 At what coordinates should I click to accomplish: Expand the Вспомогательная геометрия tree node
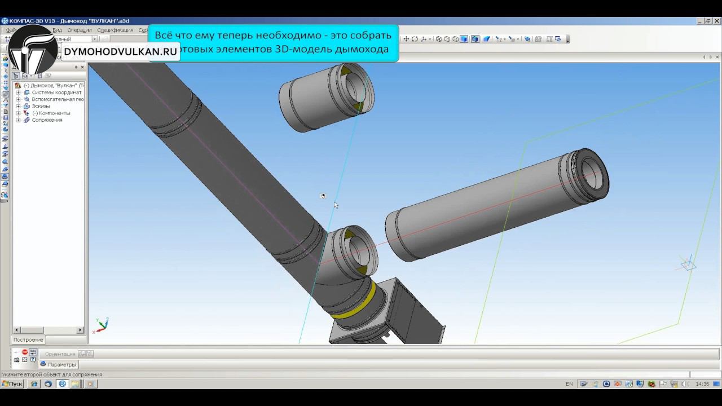[18, 99]
